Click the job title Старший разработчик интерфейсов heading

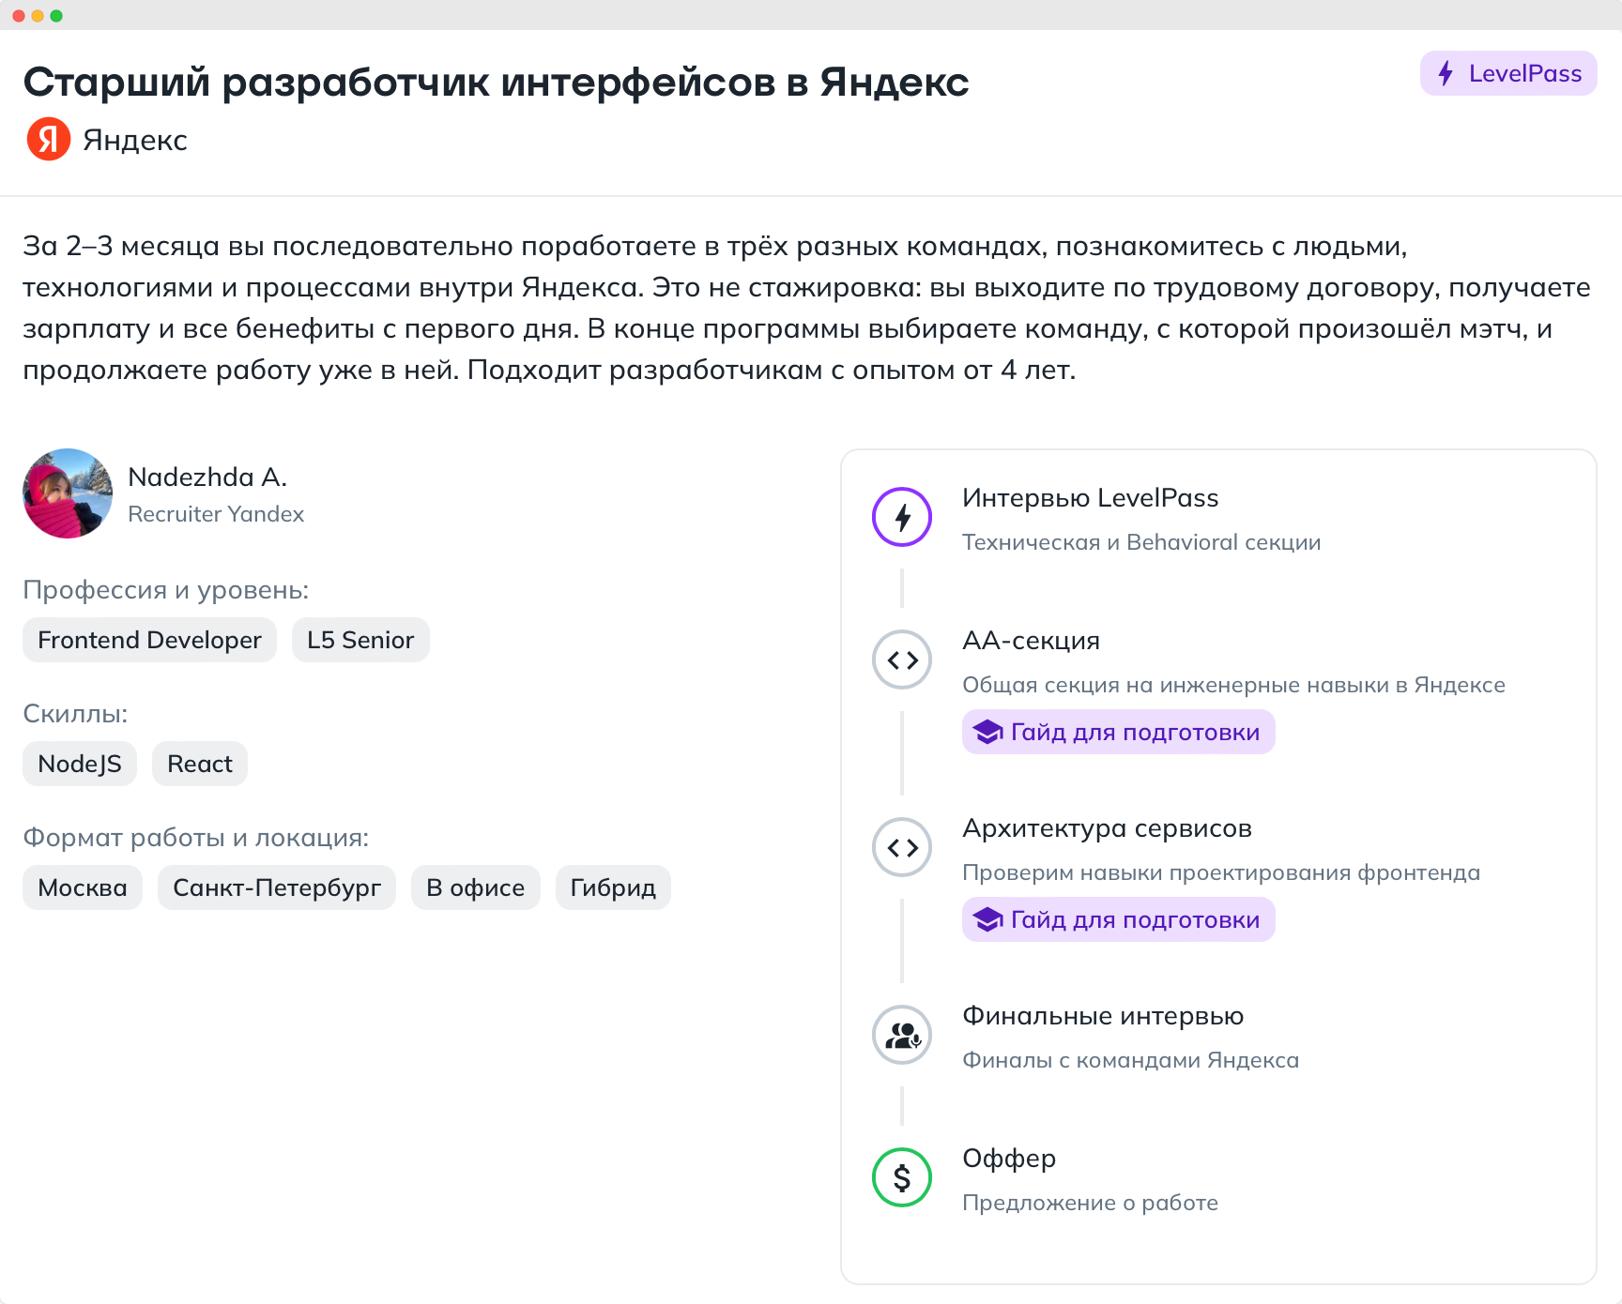(x=497, y=82)
